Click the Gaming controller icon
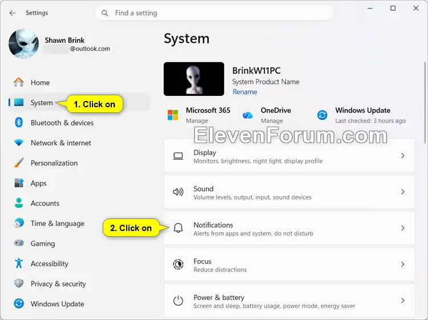This screenshot has width=428, height=320. pyautogui.click(x=19, y=243)
